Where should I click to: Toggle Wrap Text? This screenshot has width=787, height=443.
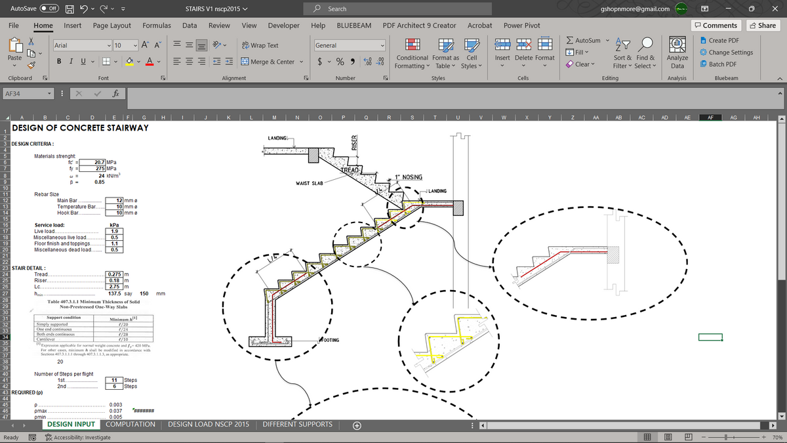[260, 45]
